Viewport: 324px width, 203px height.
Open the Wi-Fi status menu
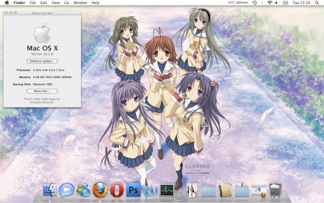click(x=269, y=3)
